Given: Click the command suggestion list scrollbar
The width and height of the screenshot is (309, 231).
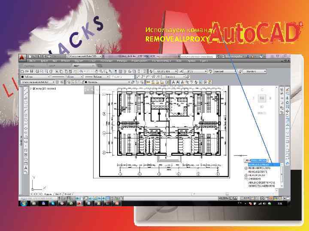Looking at the screenshot, I should pos(282,175).
